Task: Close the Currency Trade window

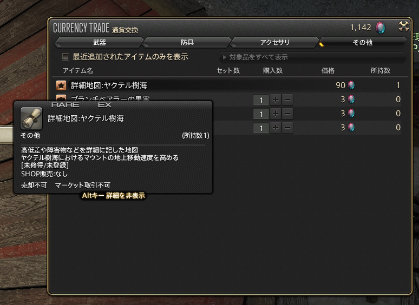Action: (403, 26)
